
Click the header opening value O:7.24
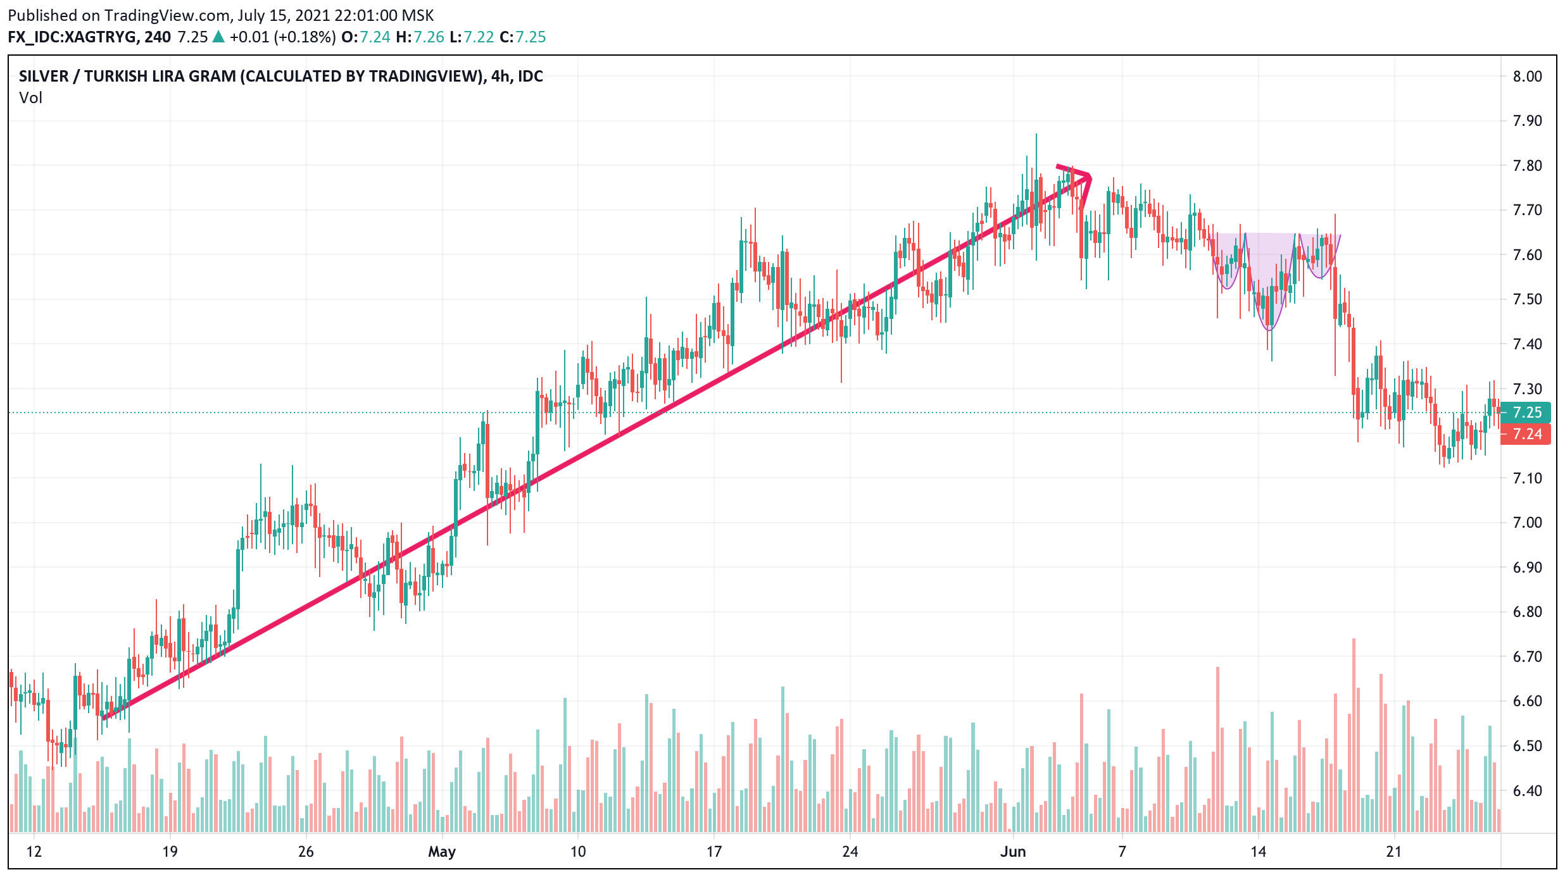click(365, 37)
